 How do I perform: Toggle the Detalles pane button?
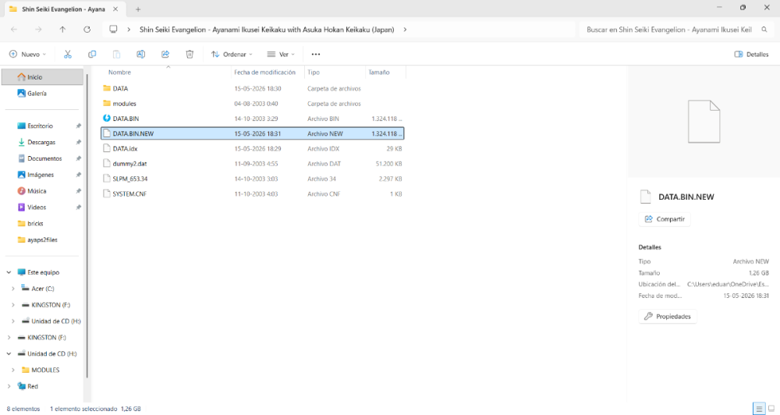point(752,55)
